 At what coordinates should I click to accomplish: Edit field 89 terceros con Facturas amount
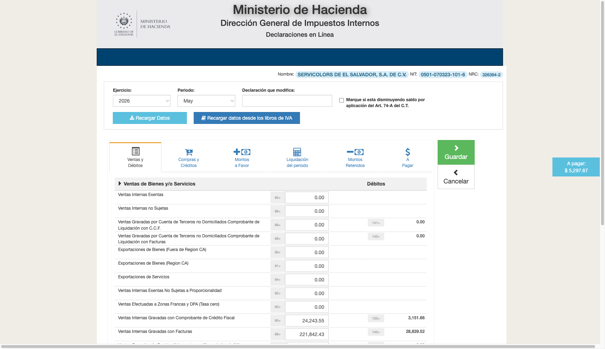pos(307,239)
